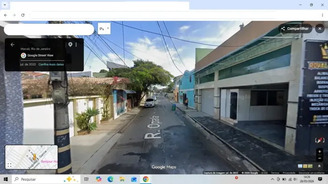Open the Chrome three-dot menu

tap(322, 15)
